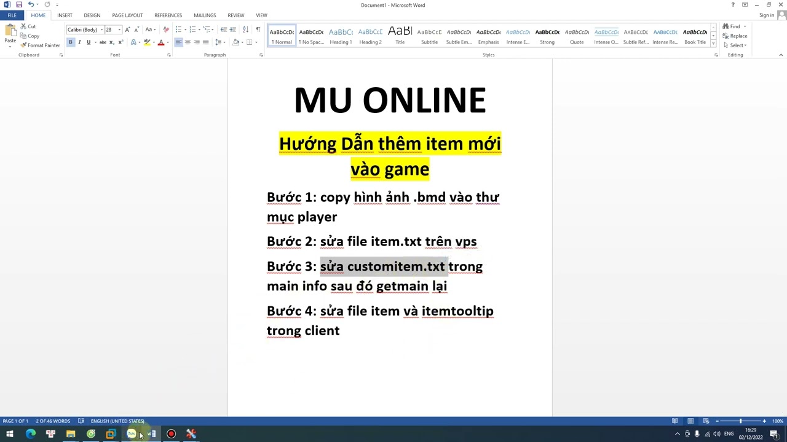Switch to the REFERENCES tab
Image resolution: width=787 pixels, height=442 pixels.
coord(168,15)
